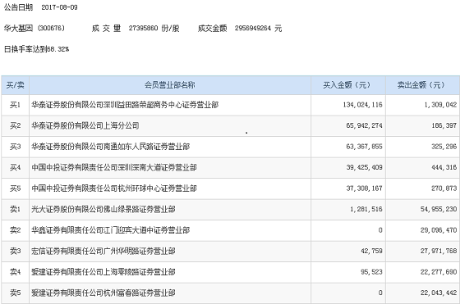Click the 卖出金额（元） column header

pos(422,85)
